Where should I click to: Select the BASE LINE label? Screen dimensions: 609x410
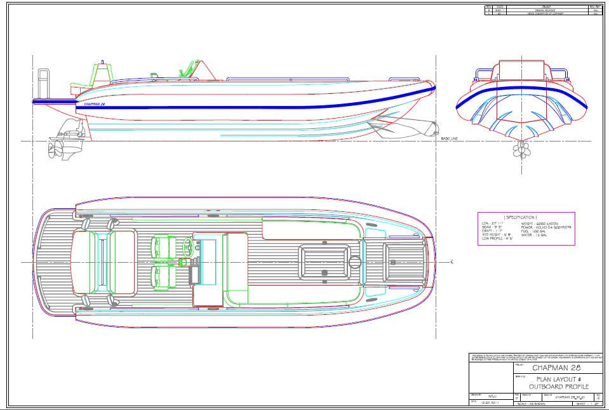pos(450,138)
